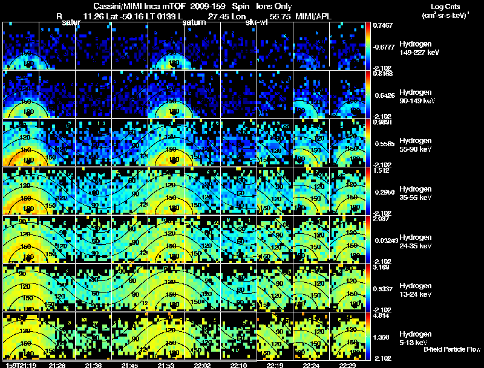Click the 22:19 time label on bottom axis
The height and width of the screenshot is (368, 484).
click(275, 364)
